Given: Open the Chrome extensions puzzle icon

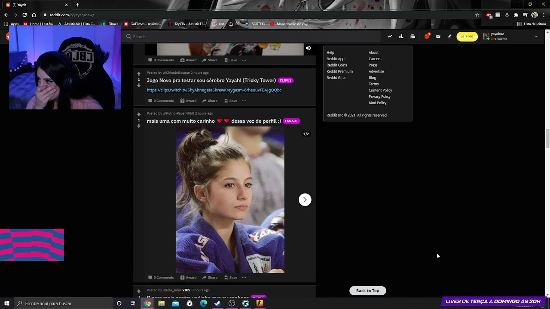Looking at the screenshot, I should (516, 15).
